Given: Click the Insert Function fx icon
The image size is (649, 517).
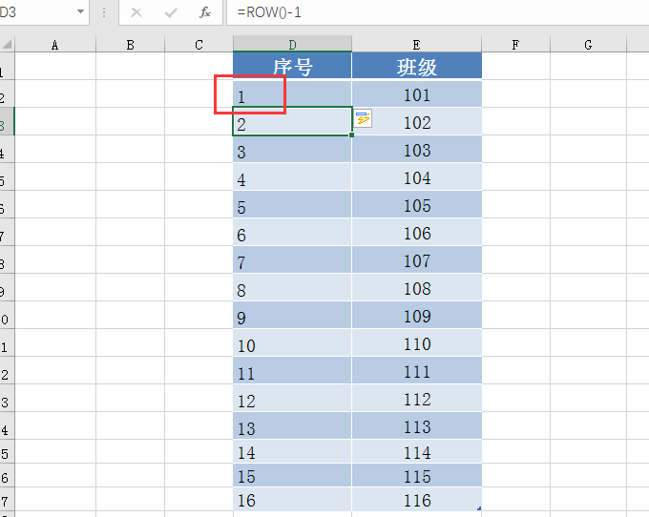Looking at the screenshot, I should point(205,12).
